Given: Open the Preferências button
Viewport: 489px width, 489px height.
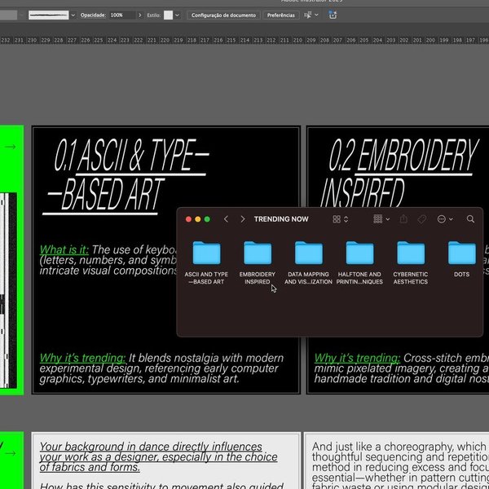Looking at the screenshot, I should pyautogui.click(x=280, y=15).
